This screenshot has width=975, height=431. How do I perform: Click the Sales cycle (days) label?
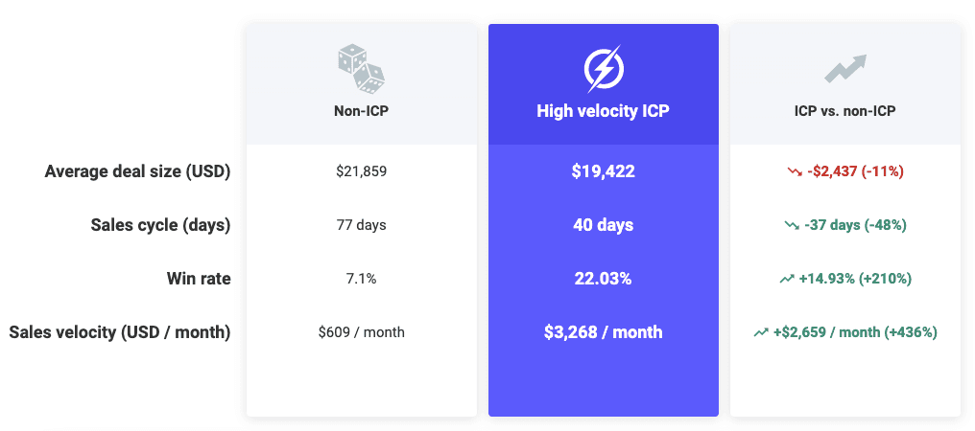160,225
